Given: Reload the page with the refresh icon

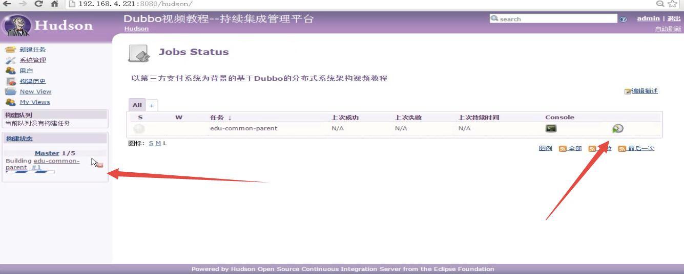Looking at the screenshot, I should click(39, 4).
